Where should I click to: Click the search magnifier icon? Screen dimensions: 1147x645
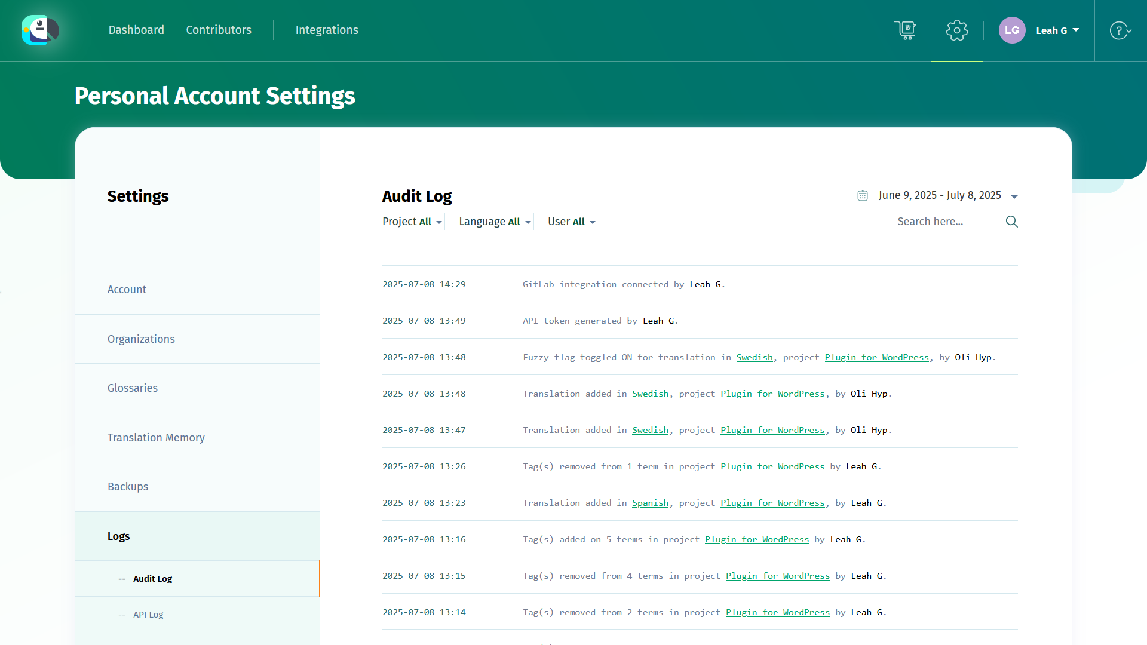click(1011, 222)
